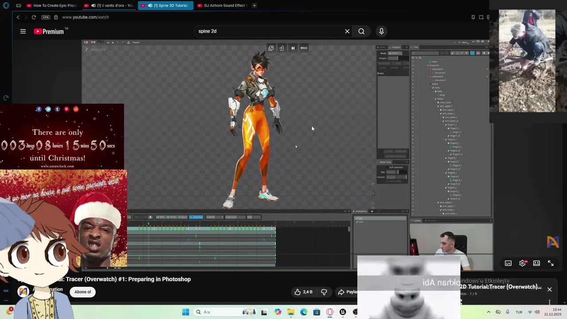Launch Microsoft Edge from the taskbar
The width and height of the screenshot is (567, 319).
click(304, 312)
